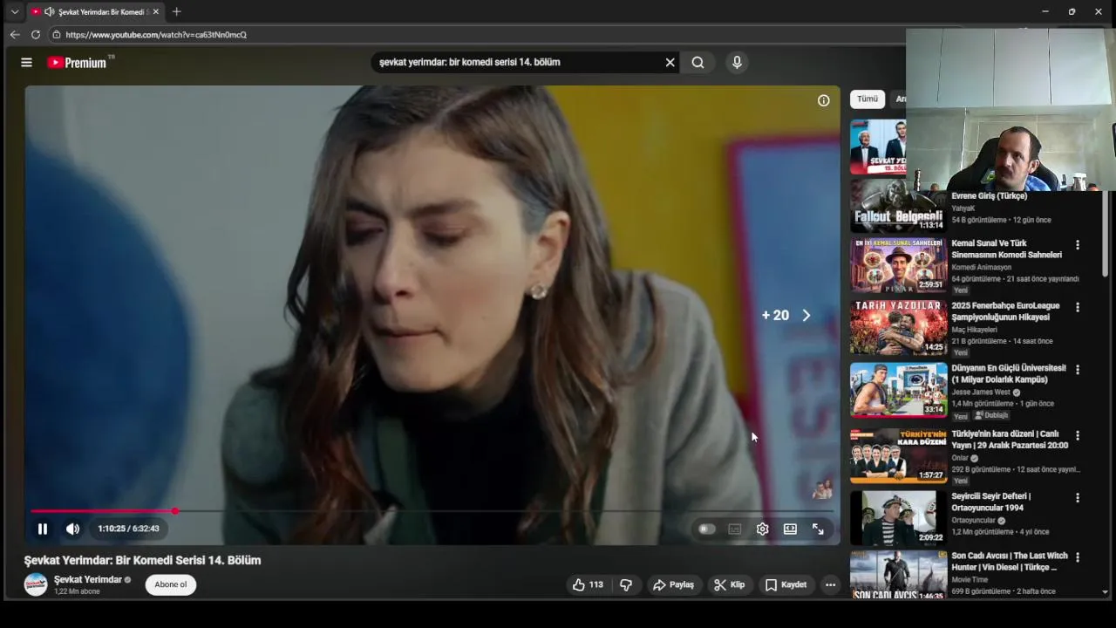Pause the playing video
The width and height of the screenshot is (1116, 628).
[42, 529]
